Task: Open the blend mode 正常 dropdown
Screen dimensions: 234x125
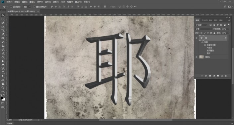Action: (203, 29)
